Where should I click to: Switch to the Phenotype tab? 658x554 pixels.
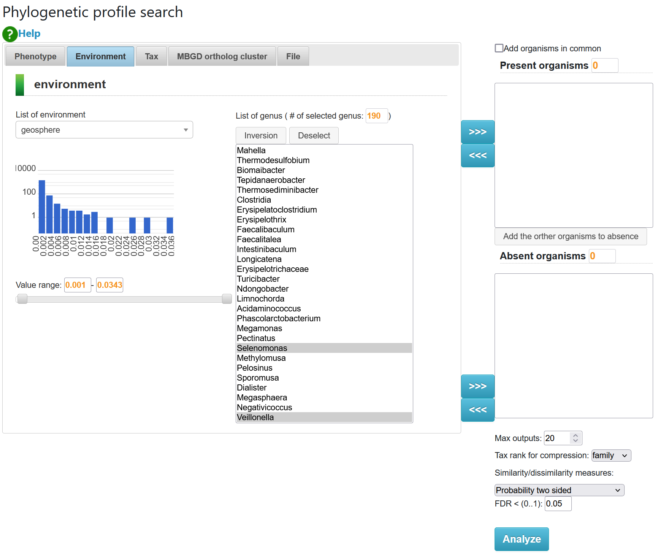35,57
